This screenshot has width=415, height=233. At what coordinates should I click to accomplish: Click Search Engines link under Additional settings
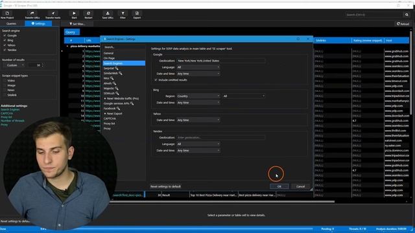point(10,109)
